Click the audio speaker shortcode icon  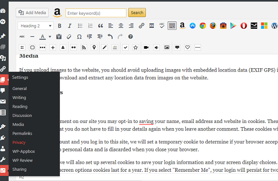point(157,47)
